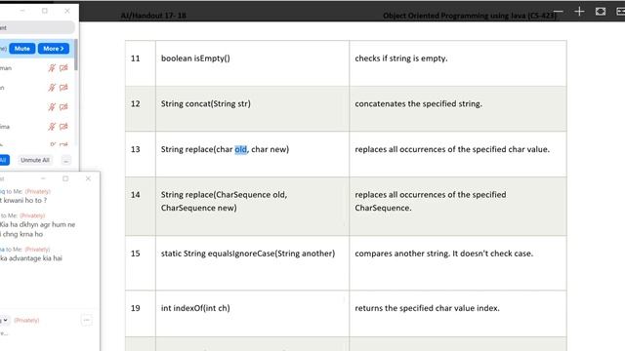Zoom in the PDF with the plus icon
Viewport: 625px width, 351px height.
tap(579, 11)
